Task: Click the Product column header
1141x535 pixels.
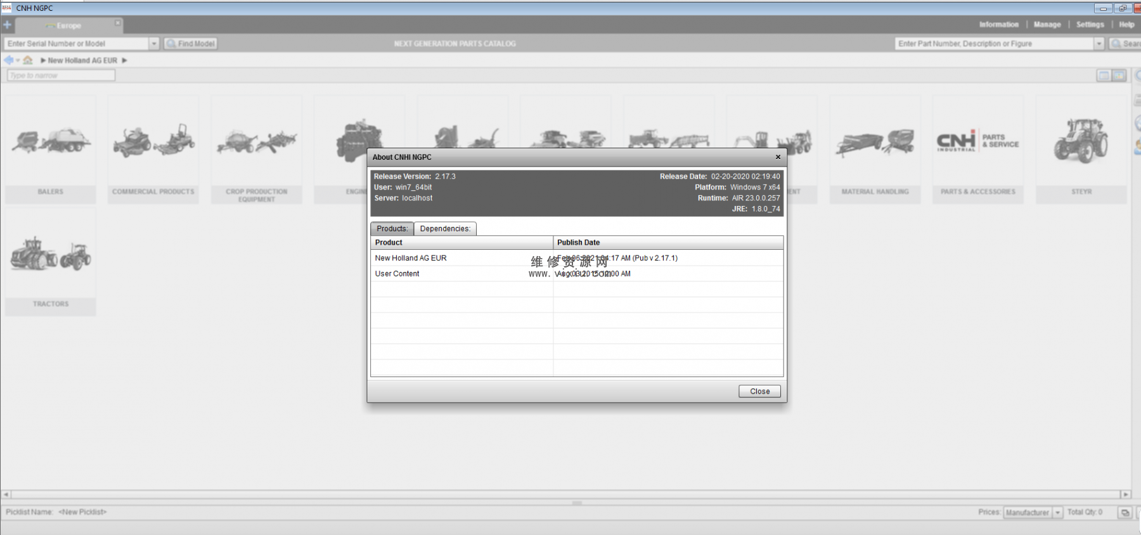Action: tap(461, 242)
